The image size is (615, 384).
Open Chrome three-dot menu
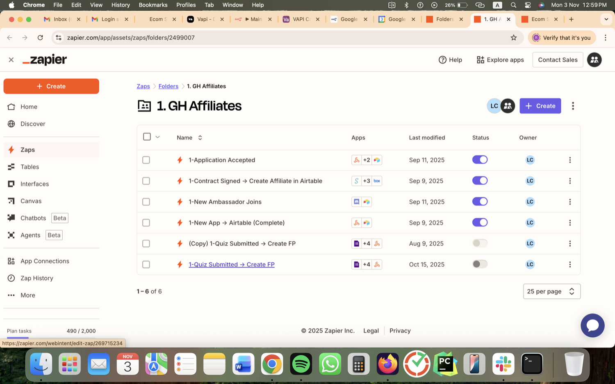click(605, 38)
